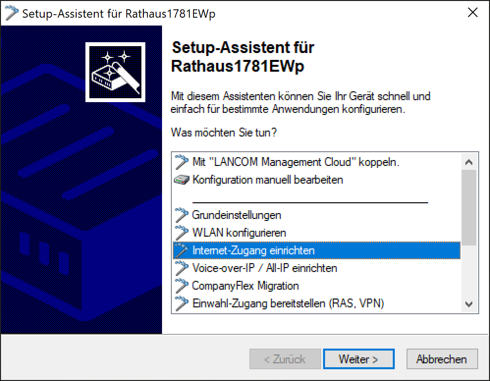Select the "Grundeinstellungen" text entry
Image resolution: width=490 pixels, height=381 pixels.
(237, 215)
